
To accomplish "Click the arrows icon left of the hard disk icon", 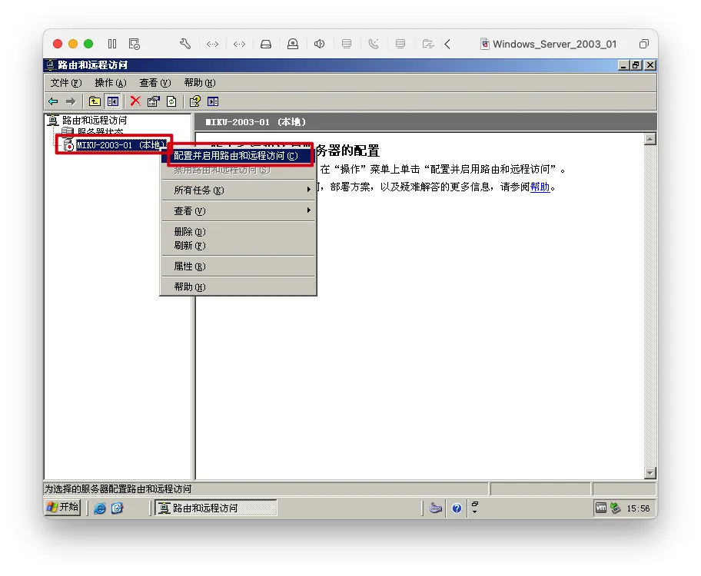I will tap(239, 44).
